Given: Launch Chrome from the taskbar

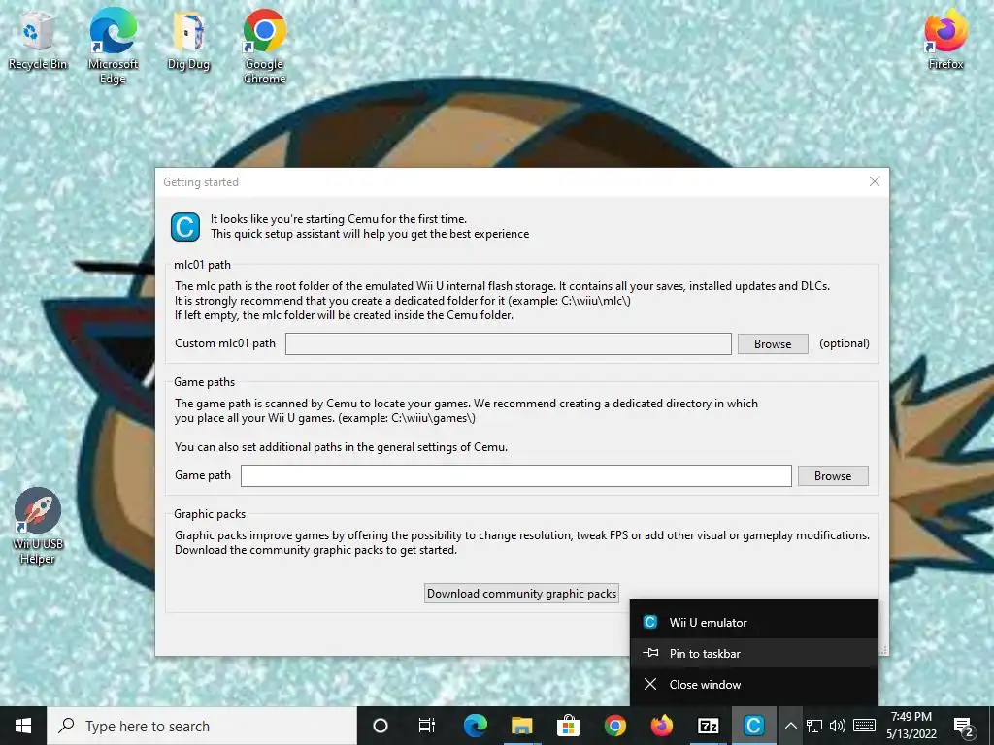Looking at the screenshot, I should point(614,726).
